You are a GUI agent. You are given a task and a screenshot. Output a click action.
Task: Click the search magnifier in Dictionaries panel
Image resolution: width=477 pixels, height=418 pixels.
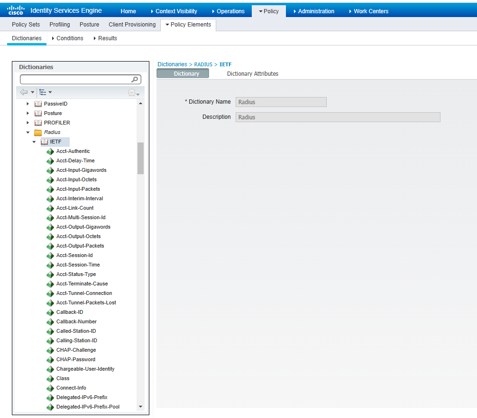[135, 80]
